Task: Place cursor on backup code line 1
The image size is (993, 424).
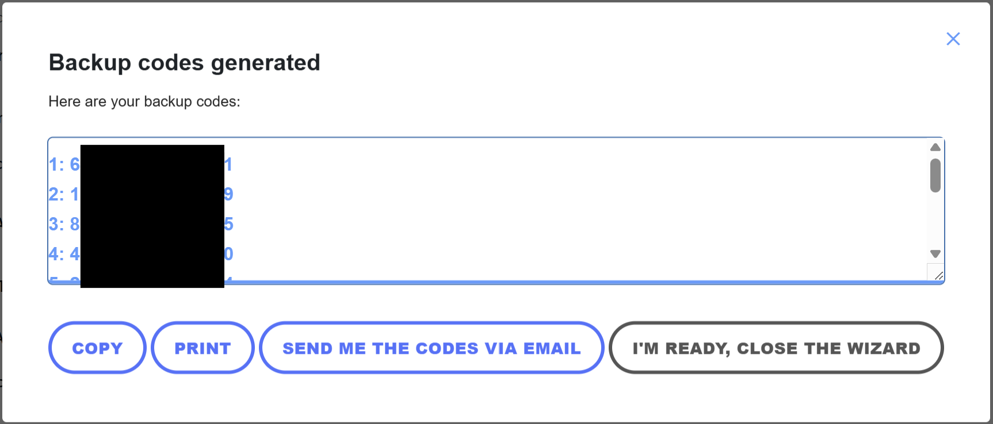Action: coord(141,165)
